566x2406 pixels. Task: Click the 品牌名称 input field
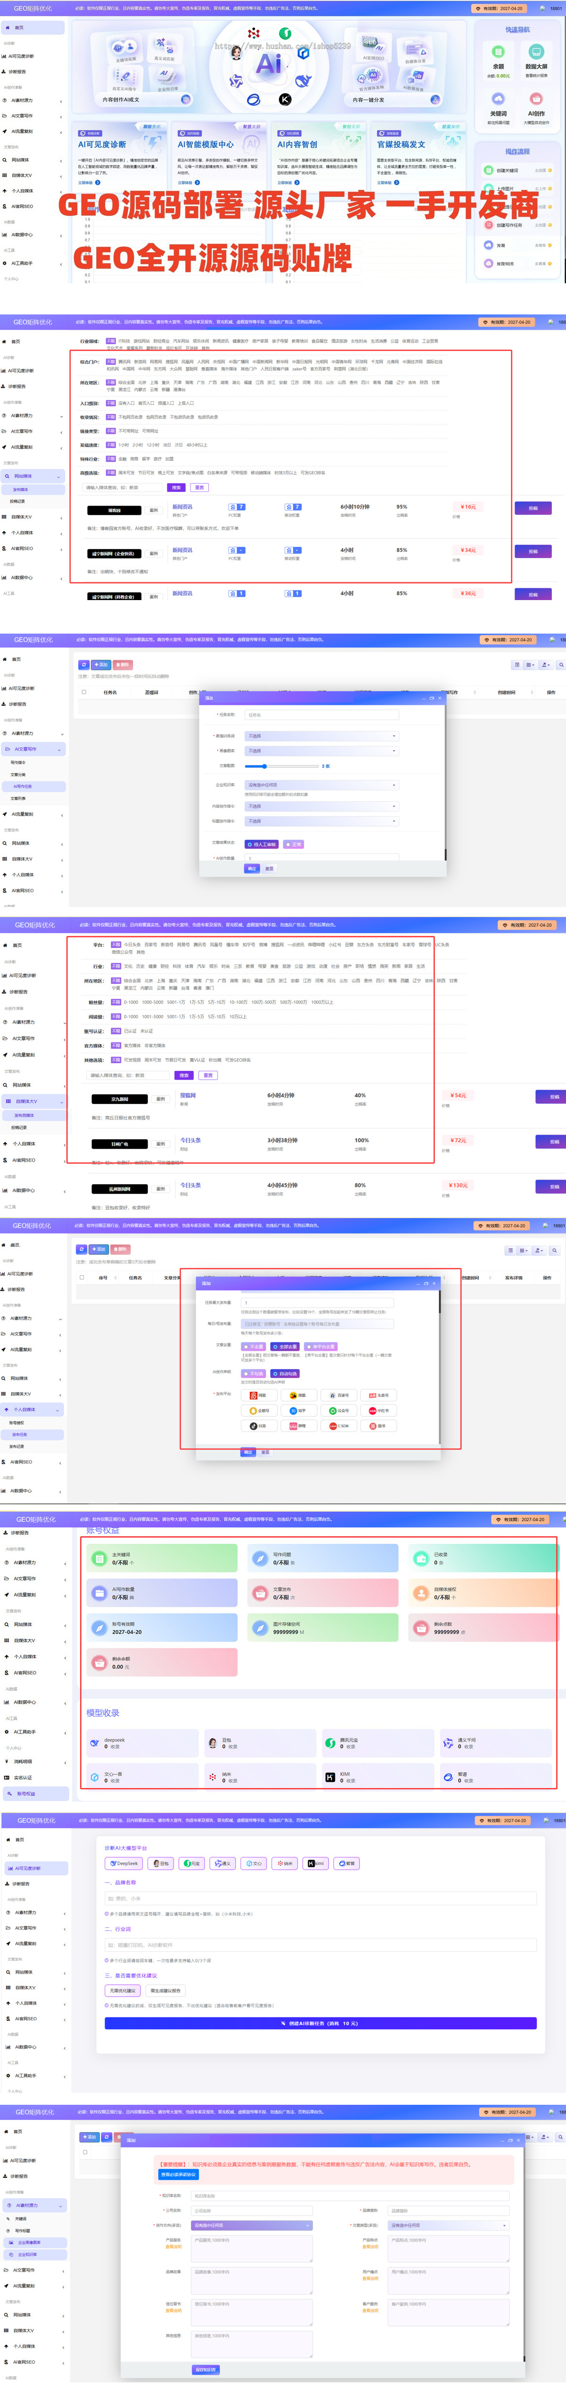click(321, 1899)
